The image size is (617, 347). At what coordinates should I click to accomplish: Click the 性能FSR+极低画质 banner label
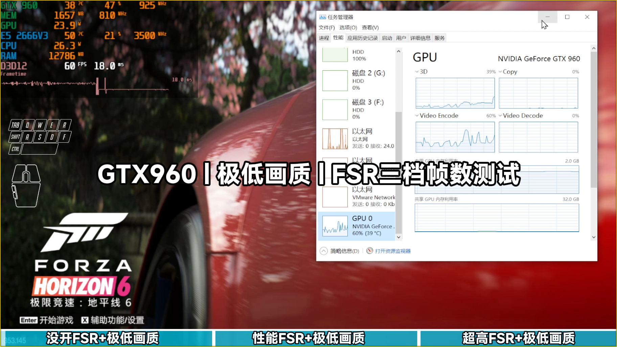click(x=308, y=338)
